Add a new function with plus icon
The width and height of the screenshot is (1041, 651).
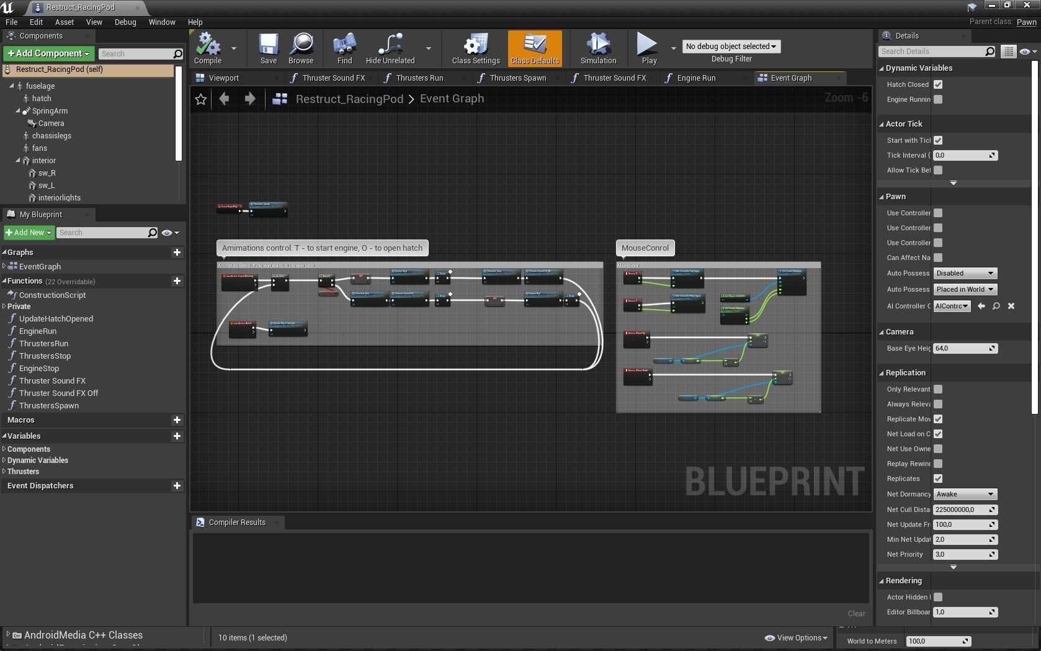pyautogui.click(x=177, y=281)
